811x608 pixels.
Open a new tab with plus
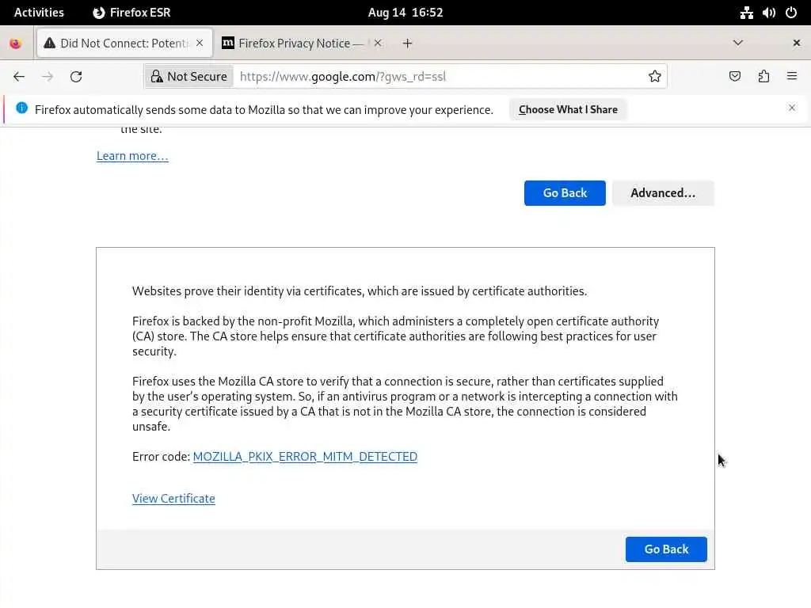tap(408, 44)
